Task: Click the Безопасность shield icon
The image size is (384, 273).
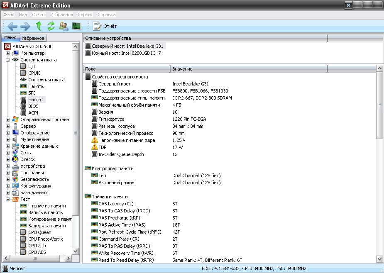Action: 15,179
